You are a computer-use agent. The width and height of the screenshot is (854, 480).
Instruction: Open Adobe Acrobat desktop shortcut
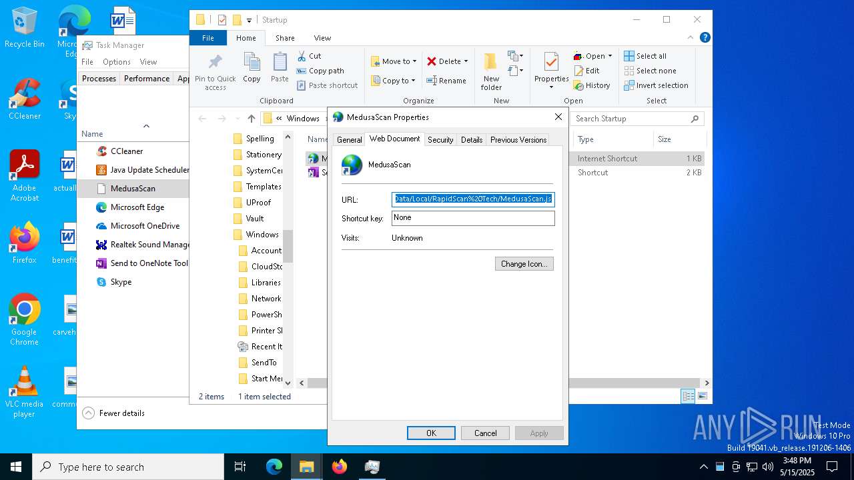click(25, 175)
